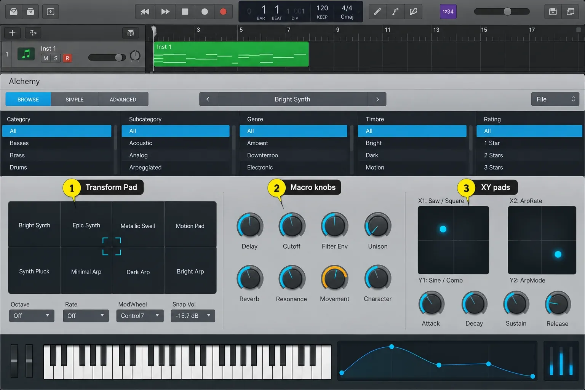This screenshot has height=390, width=585.
Task: Click the Reverb macro knob
Action: pyautogui.click(x=250, y=278)
